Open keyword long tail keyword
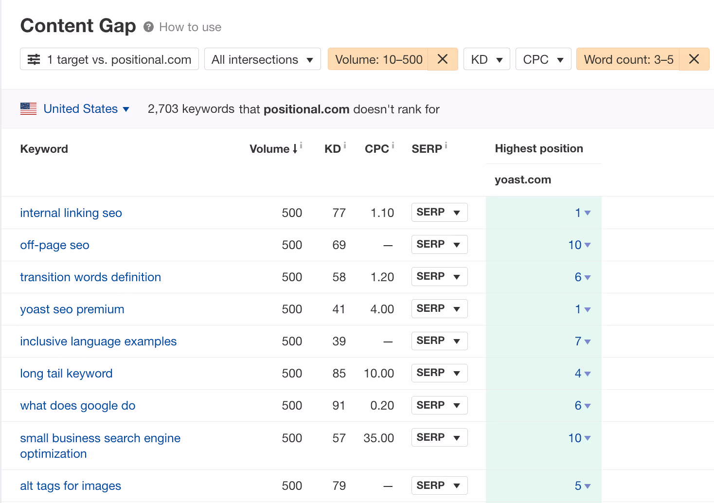The width and height of the screenshot is (714, 503). coord(66,374)
